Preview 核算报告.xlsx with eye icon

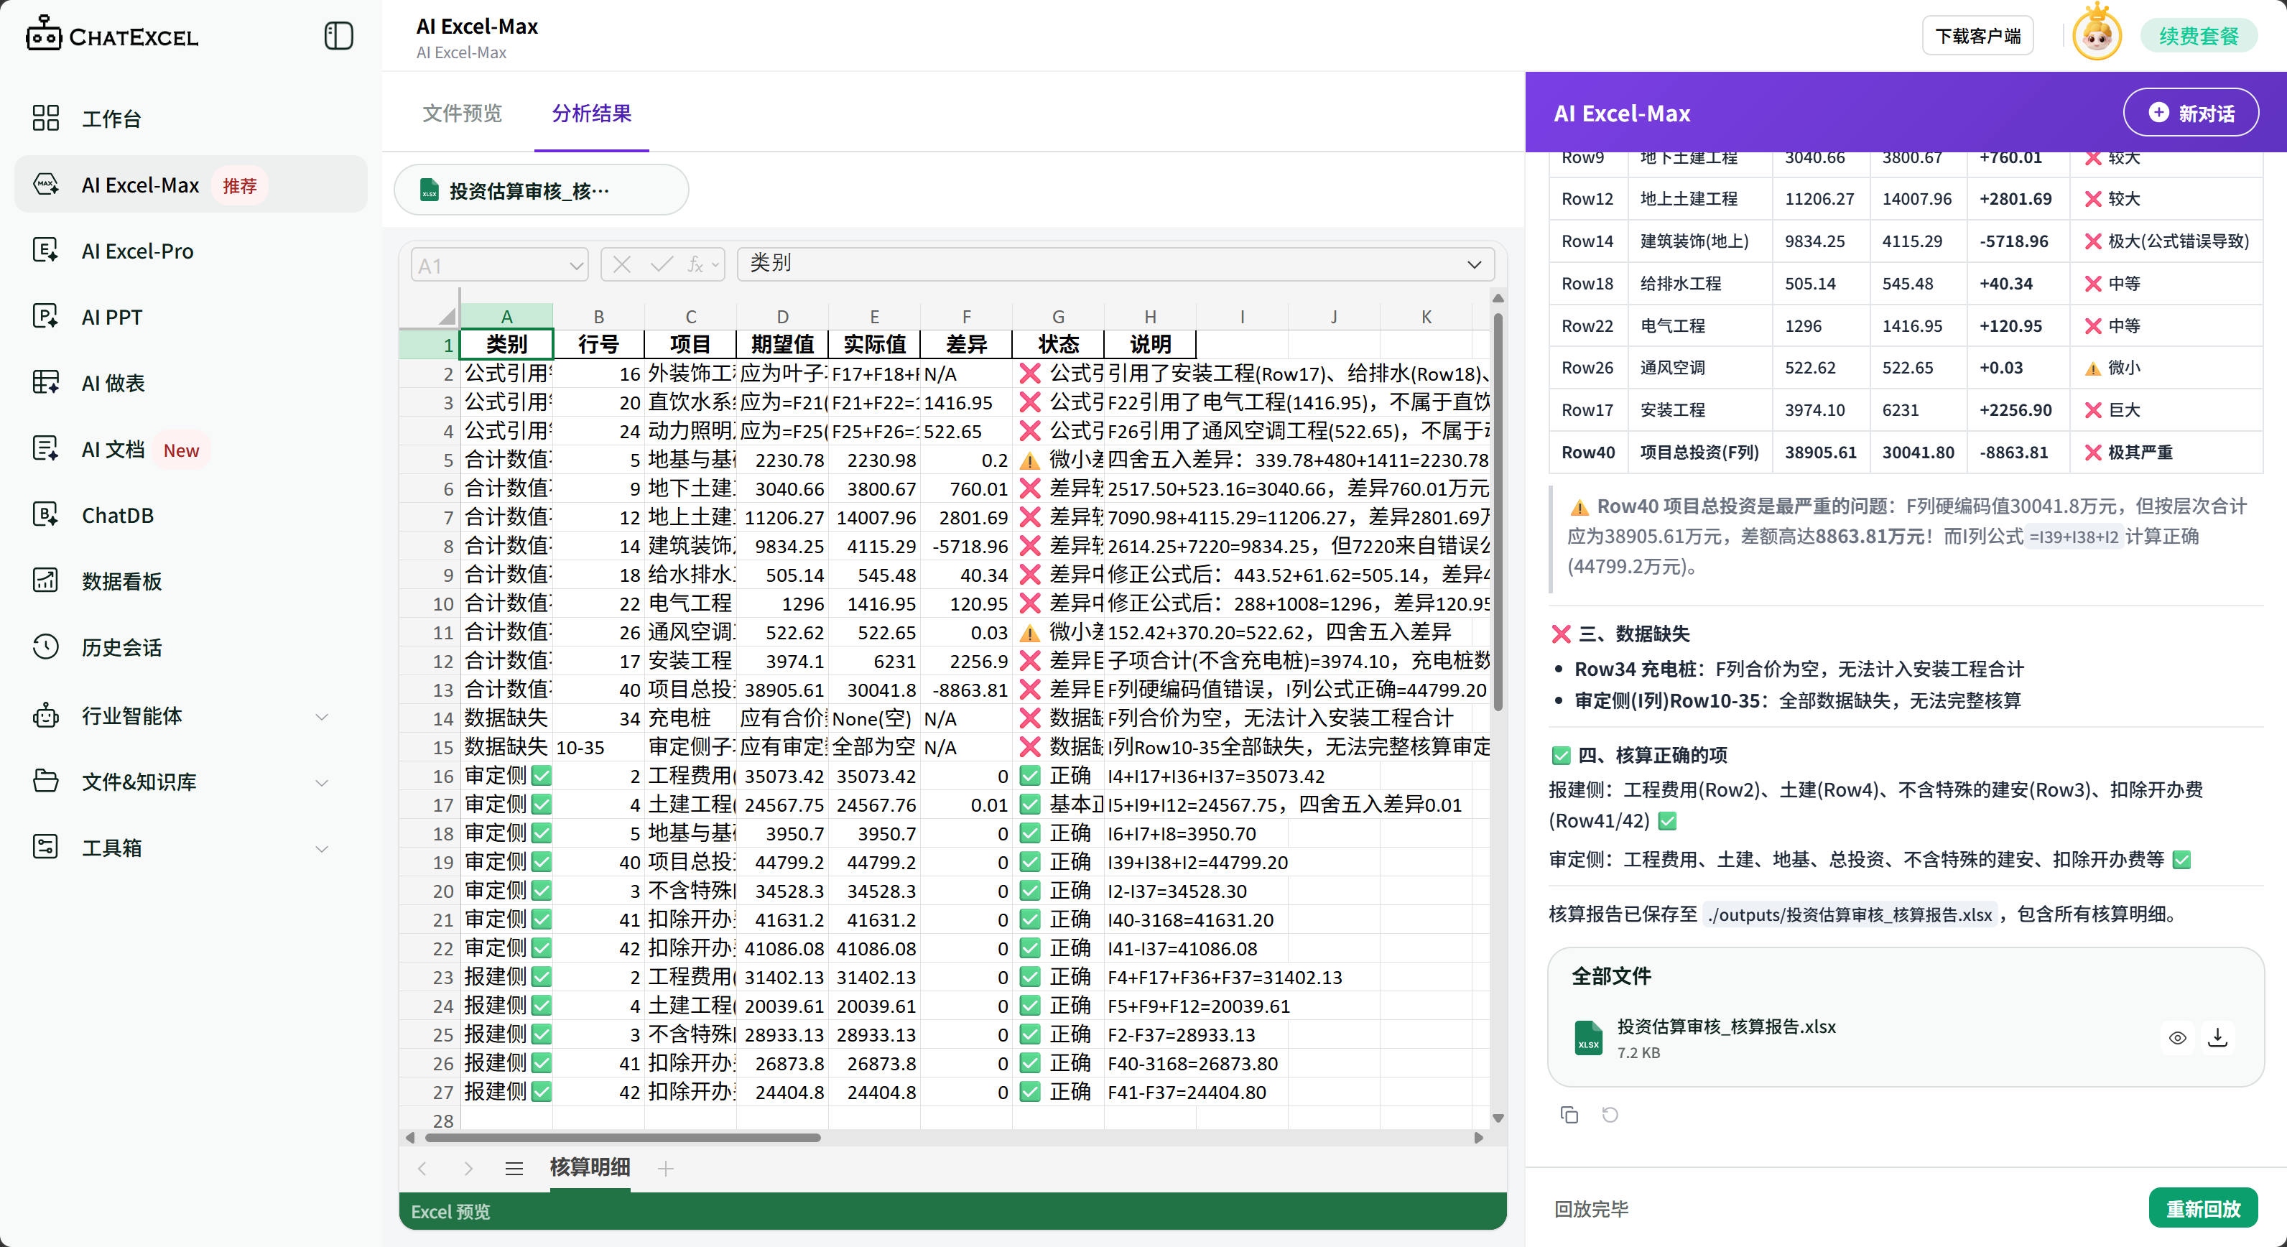(x=2177, y=1037)
